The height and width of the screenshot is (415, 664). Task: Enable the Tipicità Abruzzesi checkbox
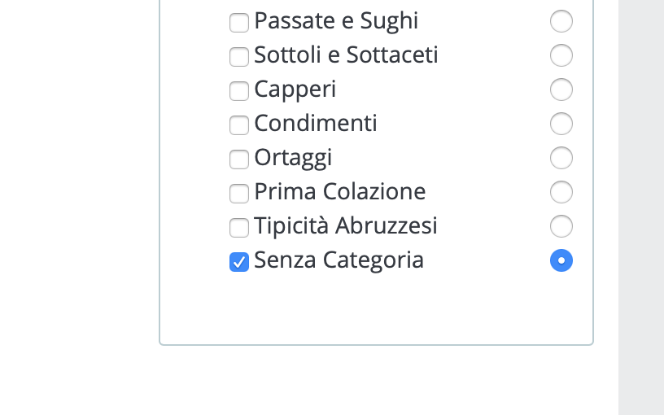(x=238, y=228)
